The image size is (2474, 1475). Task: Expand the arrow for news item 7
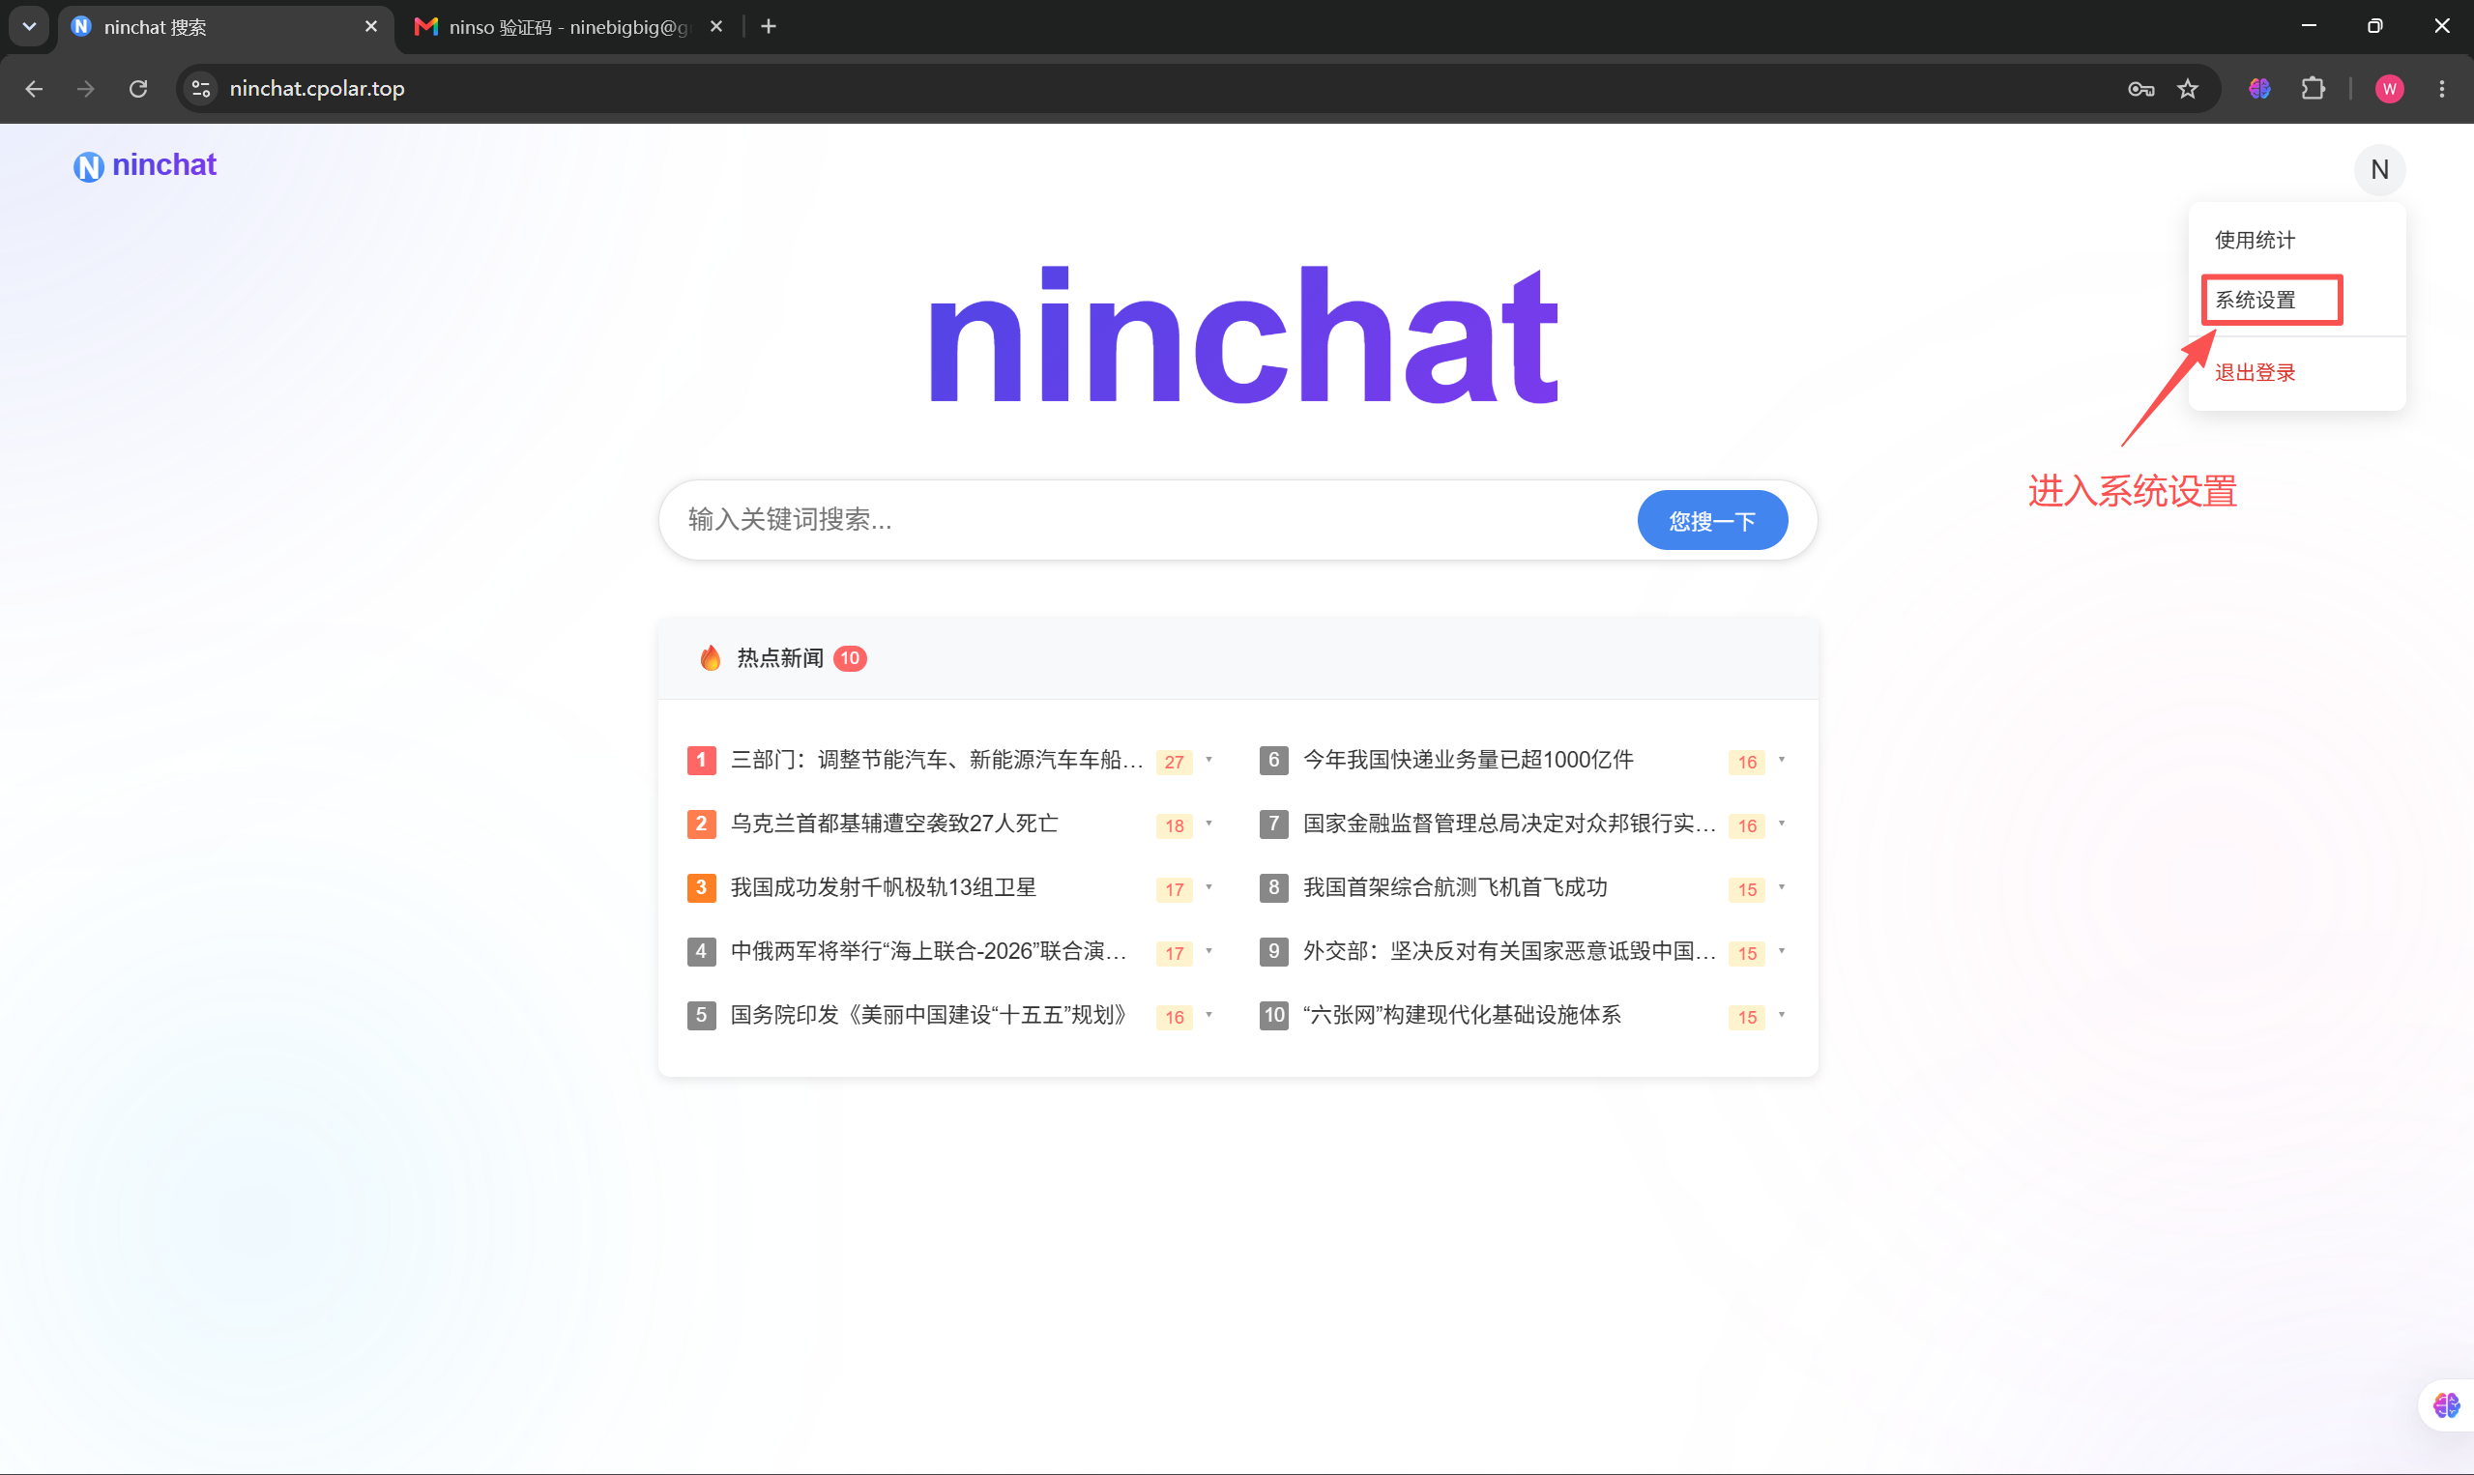pos(1781,823)
